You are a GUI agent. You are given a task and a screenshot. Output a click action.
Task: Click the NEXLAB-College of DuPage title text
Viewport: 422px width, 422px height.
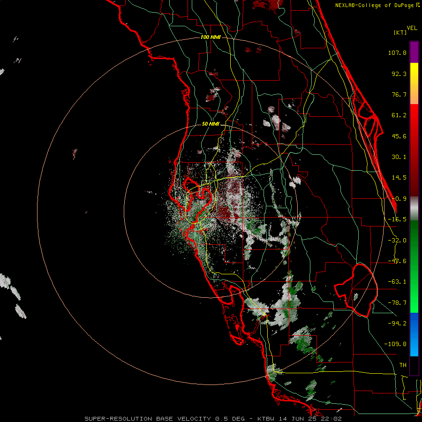[x=375, y=5]
